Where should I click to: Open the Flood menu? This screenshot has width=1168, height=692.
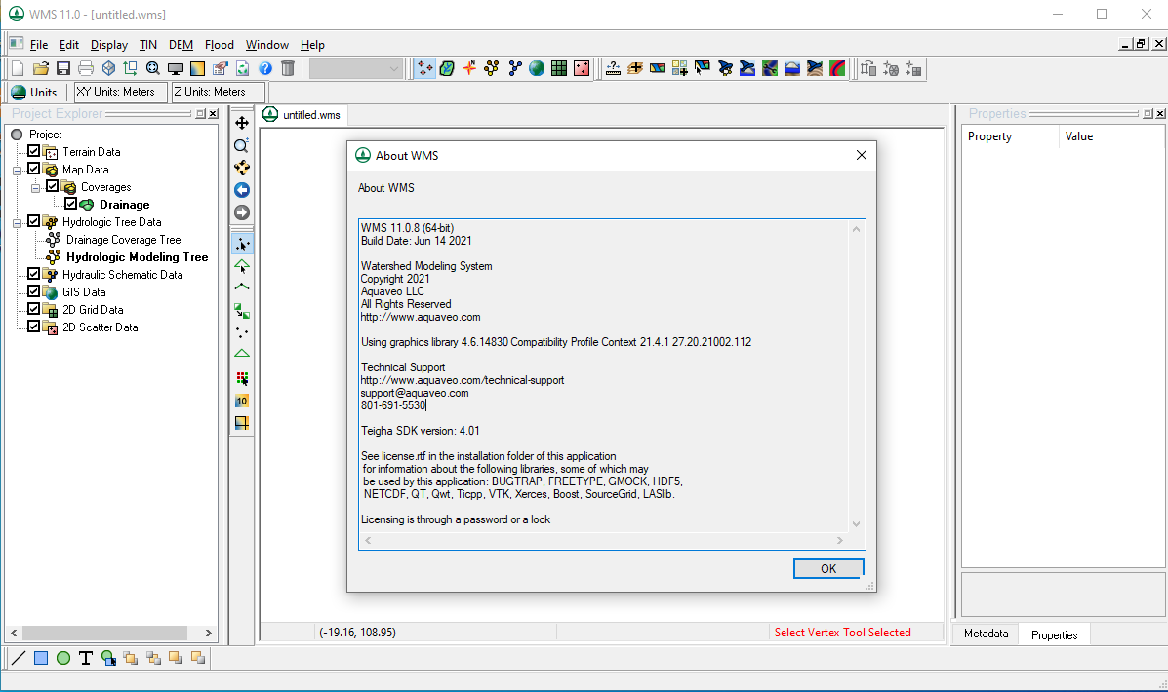(219, 45)
